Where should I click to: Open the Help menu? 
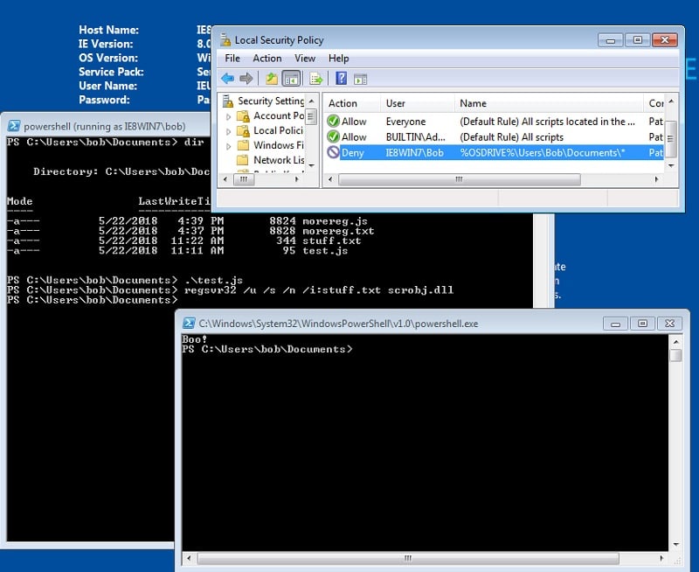coord(339,58)
